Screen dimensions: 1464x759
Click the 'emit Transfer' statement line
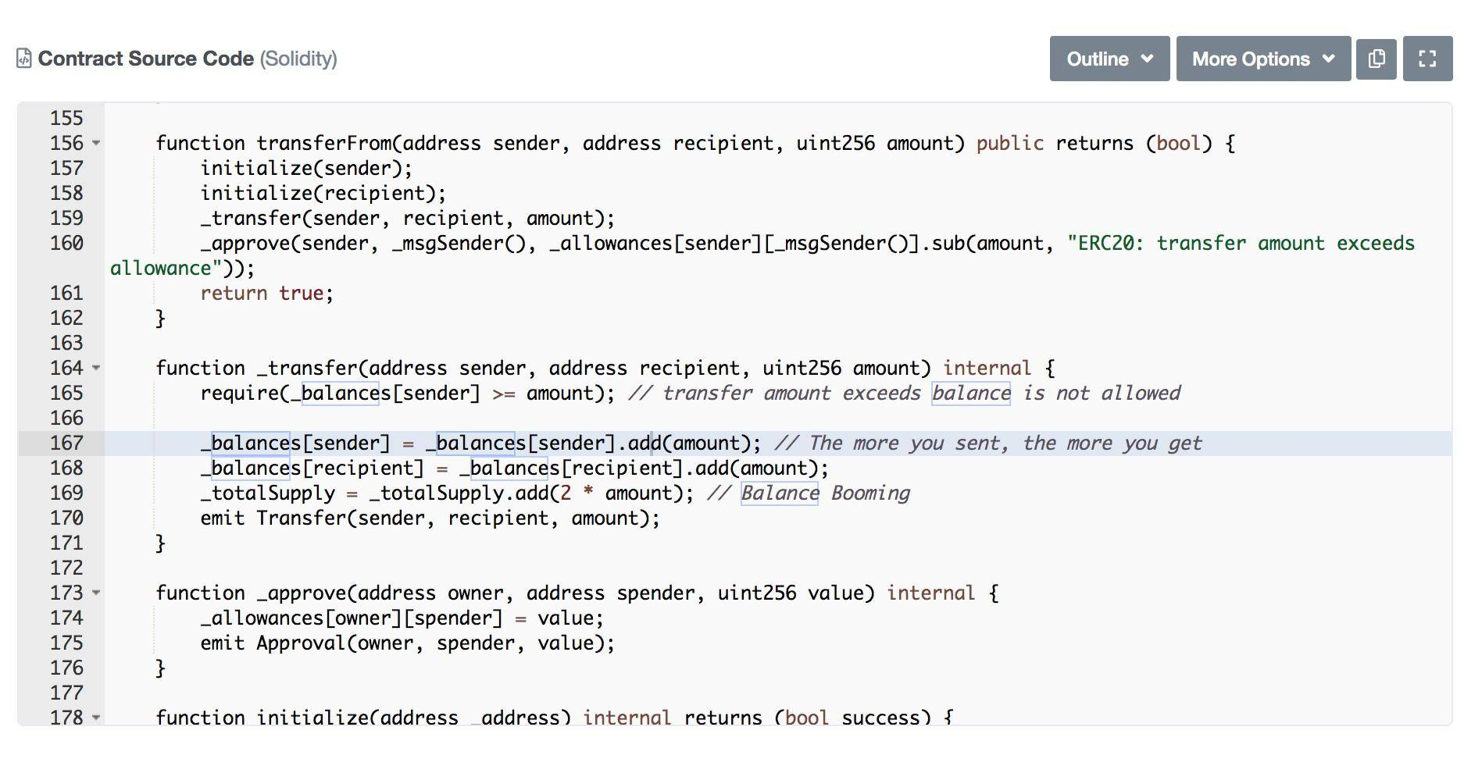[430, 518]
